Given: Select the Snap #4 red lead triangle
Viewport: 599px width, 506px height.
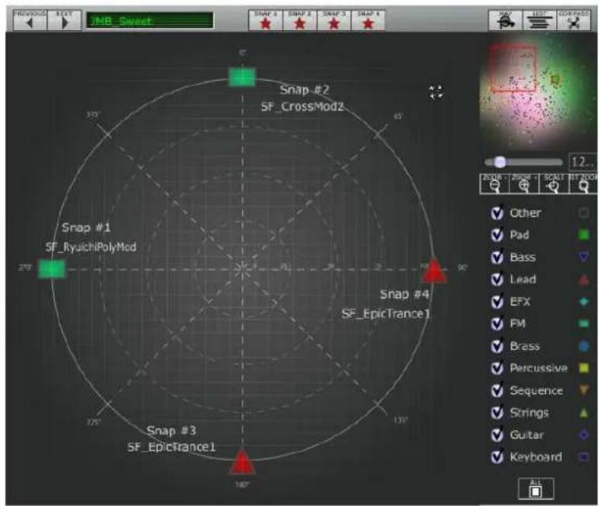Looking at the screenshot, I should 434,271.
